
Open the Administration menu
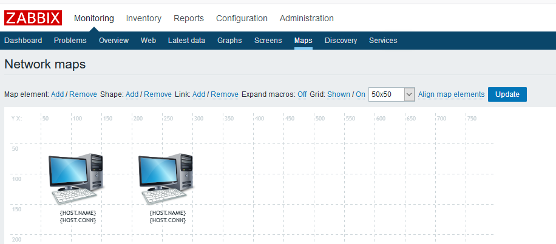tap(307, 18)
